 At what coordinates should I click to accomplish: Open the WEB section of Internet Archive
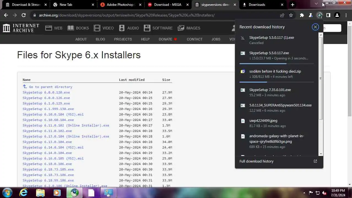point(54,28)
